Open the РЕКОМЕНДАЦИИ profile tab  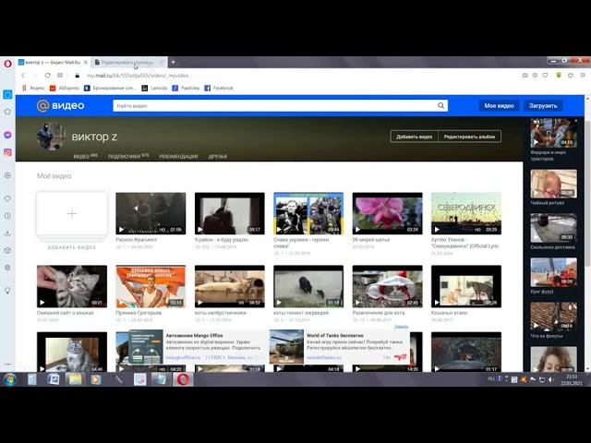pyautogui.click(x=178, y=156)
